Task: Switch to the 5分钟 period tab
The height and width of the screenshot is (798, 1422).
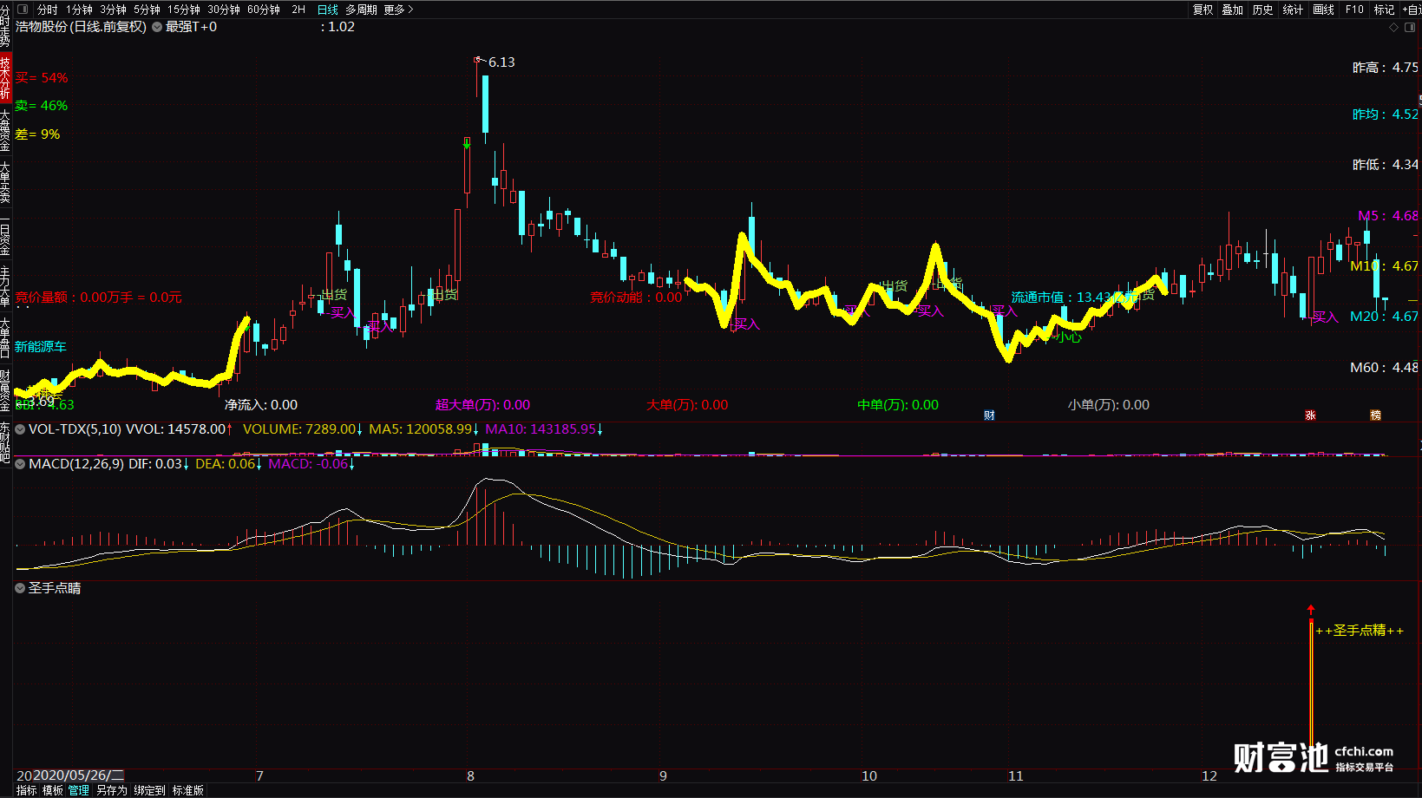Action: pyautogui.click(x=147, y=10)
